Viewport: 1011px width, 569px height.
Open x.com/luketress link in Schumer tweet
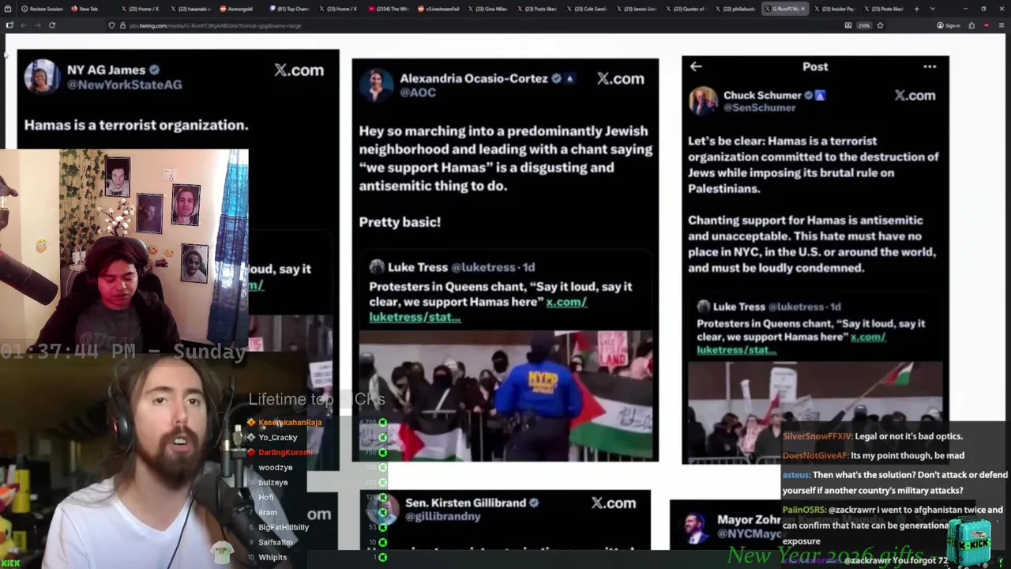click(x=791, y=343)
